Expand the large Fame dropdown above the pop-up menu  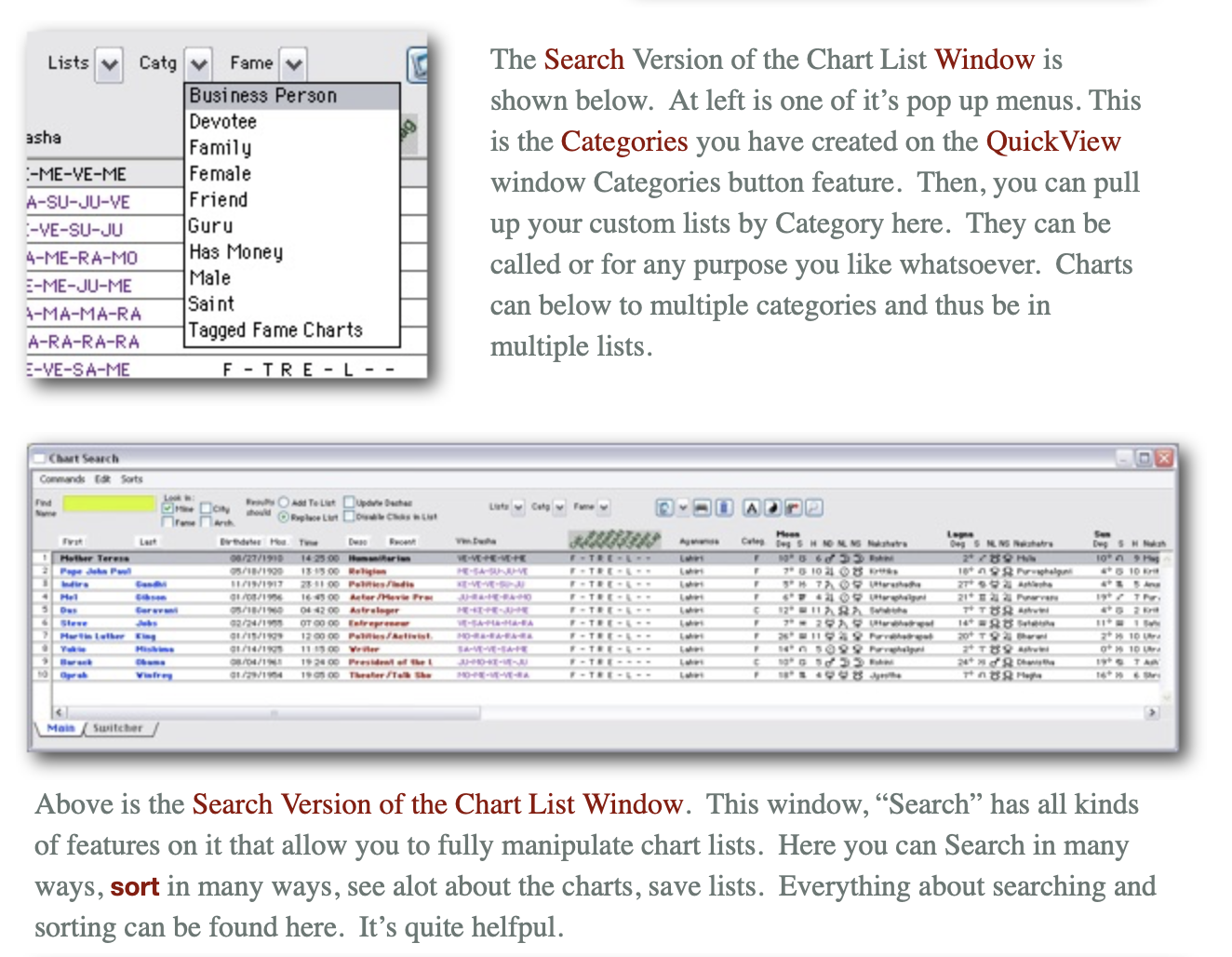[x=294, y=64]
